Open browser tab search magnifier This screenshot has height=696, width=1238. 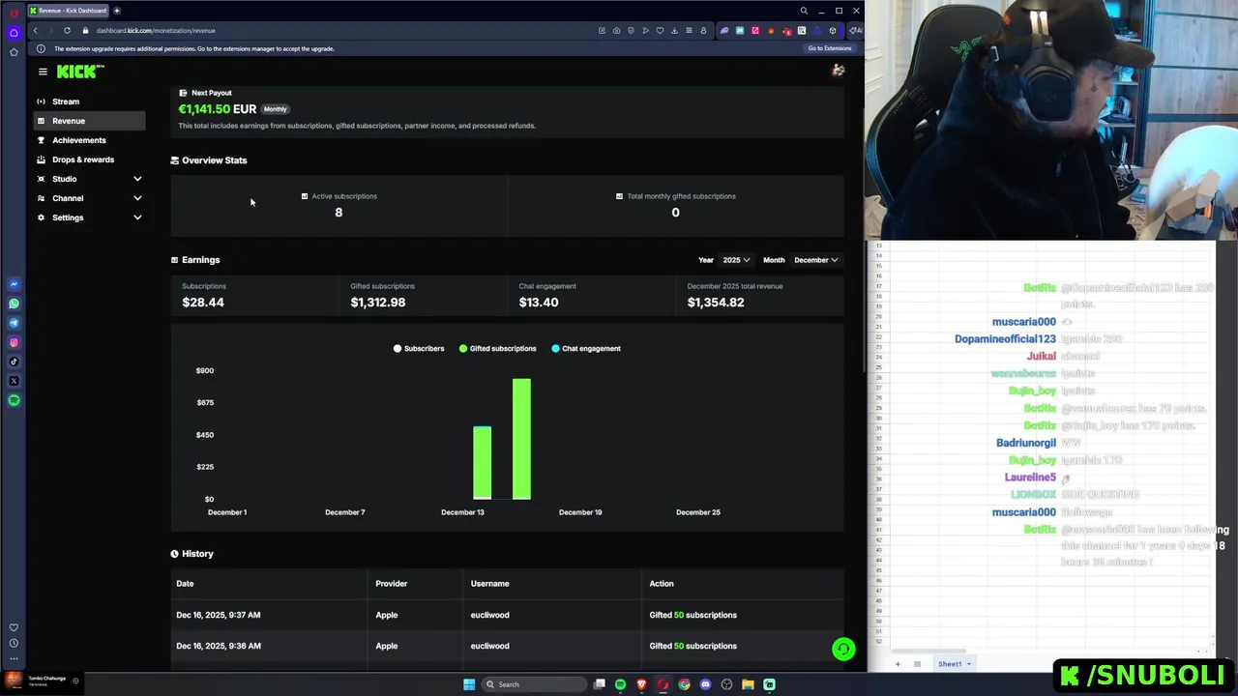point(804,11)
